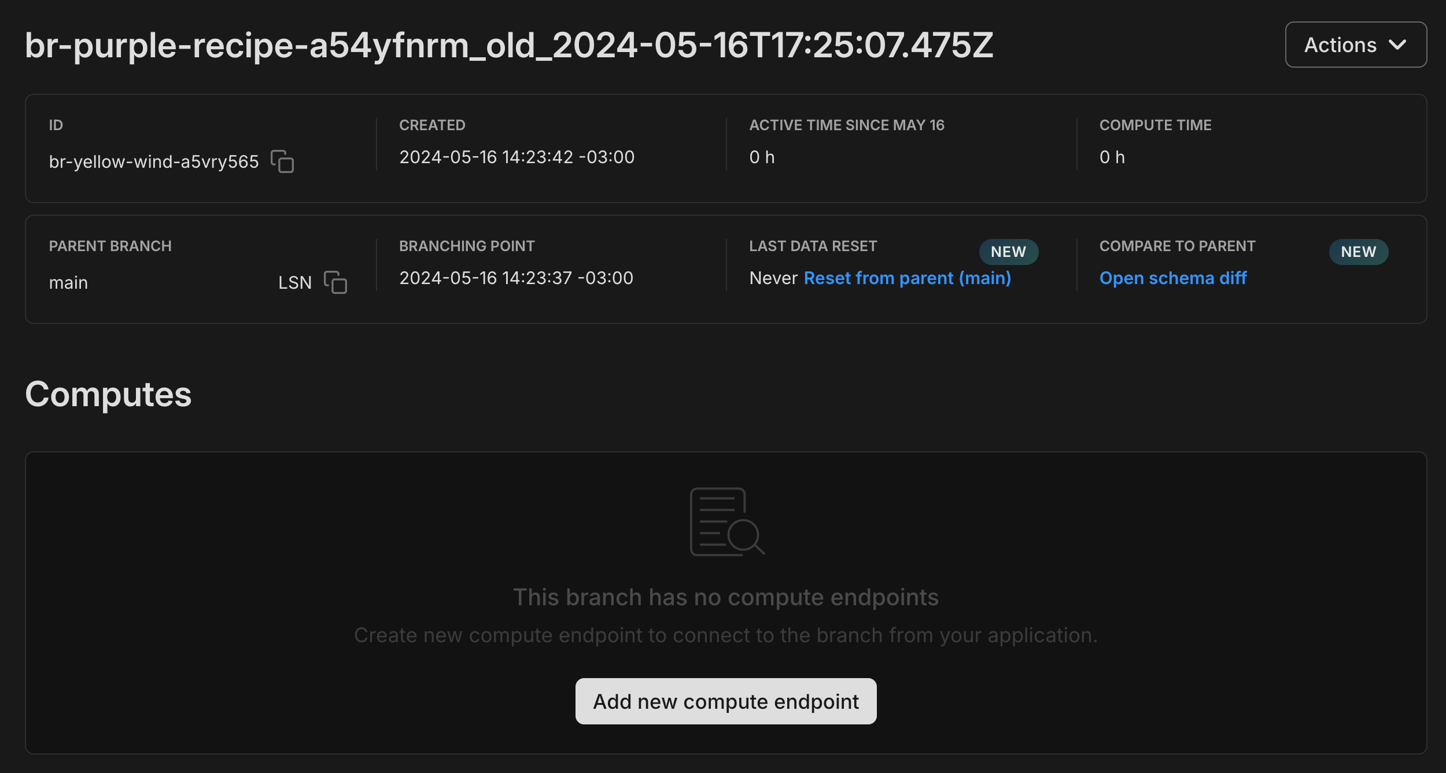Open schema diff link
The image size is (1446, 773).
[x=1172, y=278]
